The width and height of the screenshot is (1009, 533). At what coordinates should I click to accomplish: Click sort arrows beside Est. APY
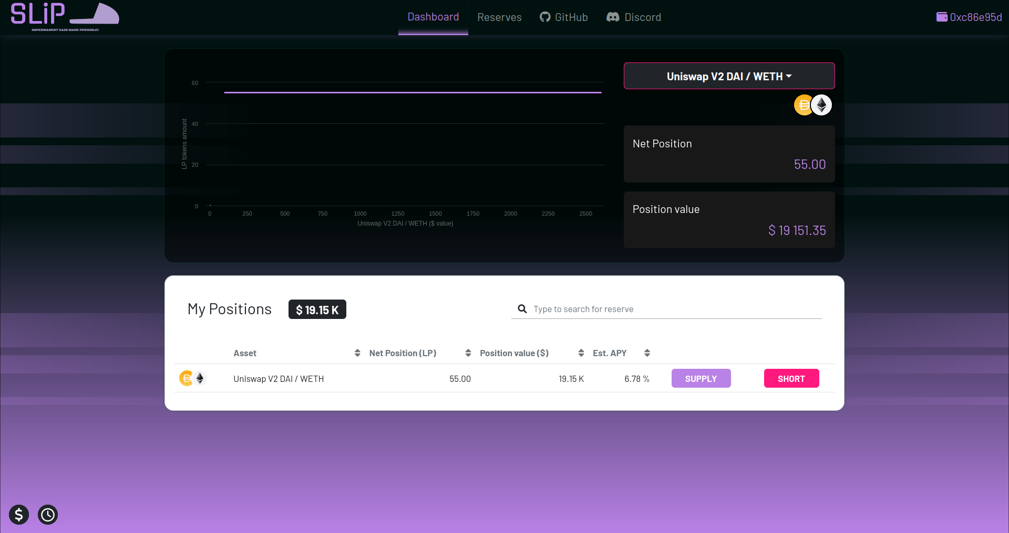pos(647,353)
